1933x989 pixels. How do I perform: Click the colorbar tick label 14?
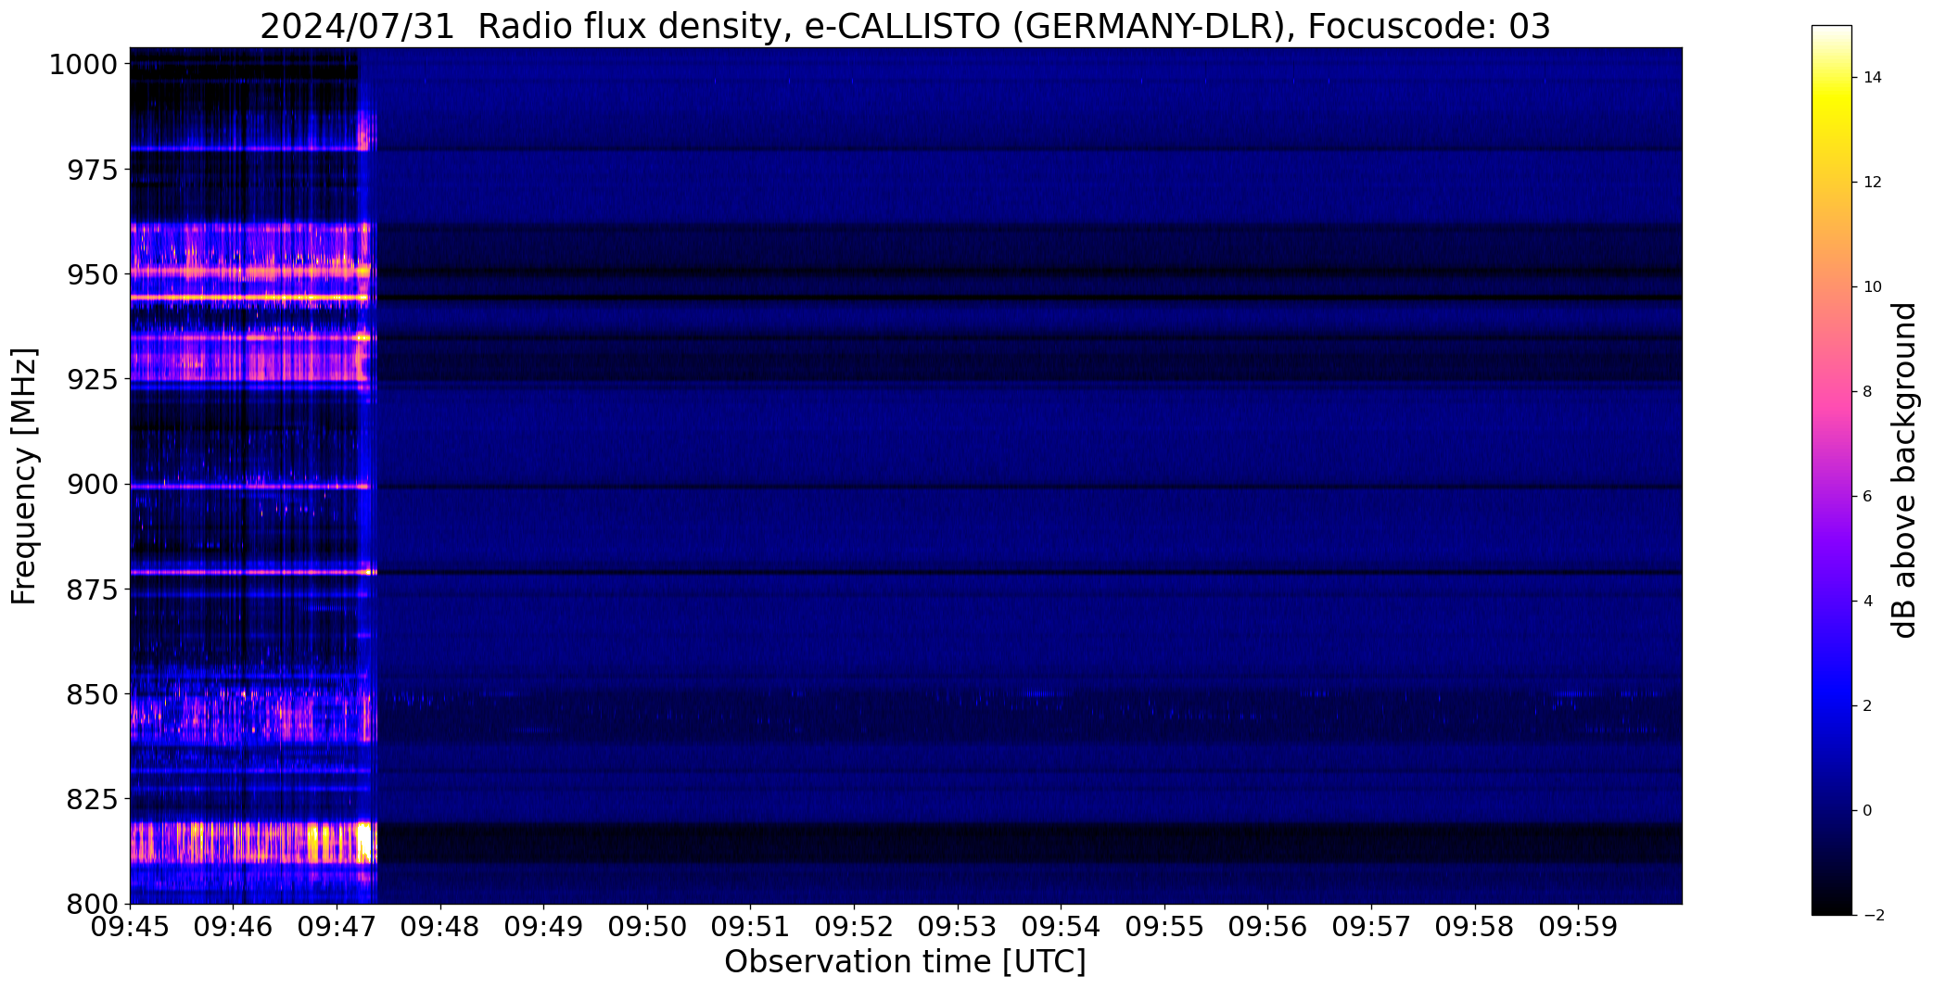pos(1872,78)
